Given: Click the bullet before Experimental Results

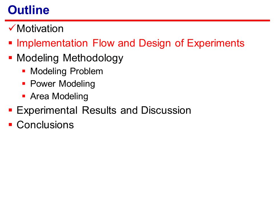Looking at the screenshot, I should pos(10,110).
